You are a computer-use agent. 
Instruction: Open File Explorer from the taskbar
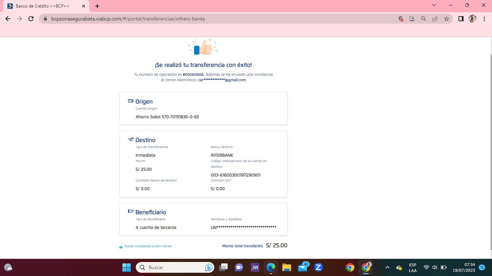[286, 267]
